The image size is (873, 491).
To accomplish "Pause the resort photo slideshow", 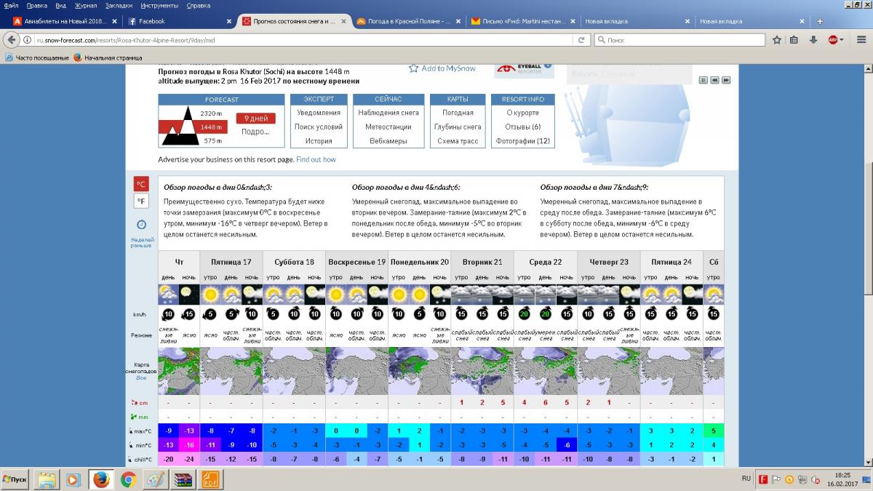I will pos(703,80).
